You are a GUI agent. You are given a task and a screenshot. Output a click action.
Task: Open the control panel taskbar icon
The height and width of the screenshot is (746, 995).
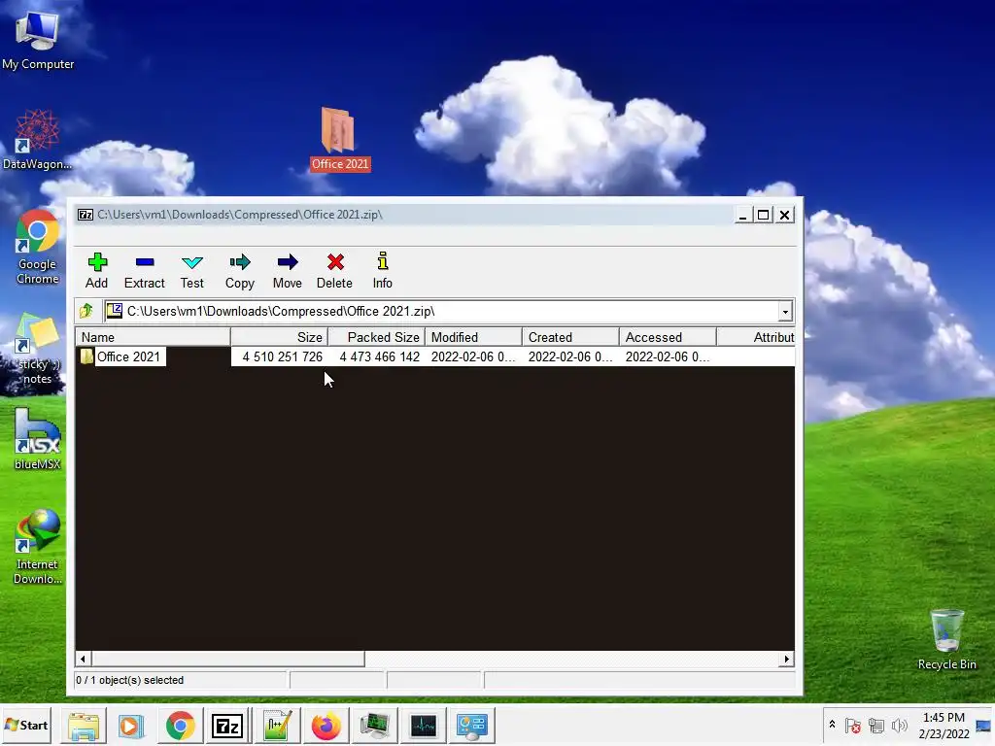pos(472,726)
